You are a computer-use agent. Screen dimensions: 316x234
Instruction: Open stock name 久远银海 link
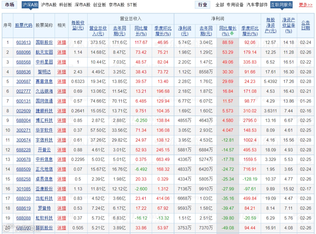pos(44,91)
